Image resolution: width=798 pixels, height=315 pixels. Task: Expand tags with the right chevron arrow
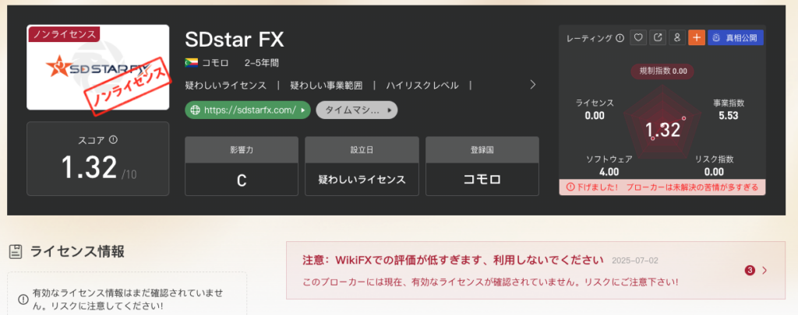pos(532,84)
